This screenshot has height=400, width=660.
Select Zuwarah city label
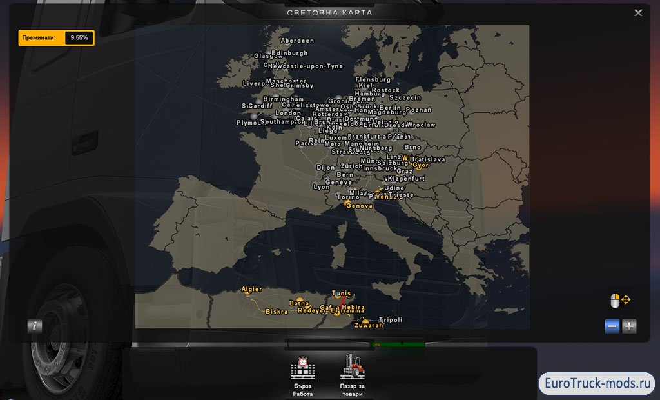tap(369, 325)
